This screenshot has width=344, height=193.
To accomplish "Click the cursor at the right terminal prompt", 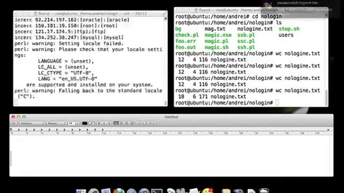I will [277, 102].
